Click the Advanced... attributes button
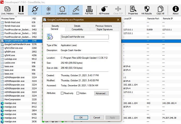The width and height of the screenshot is (181, 124). 101,93
